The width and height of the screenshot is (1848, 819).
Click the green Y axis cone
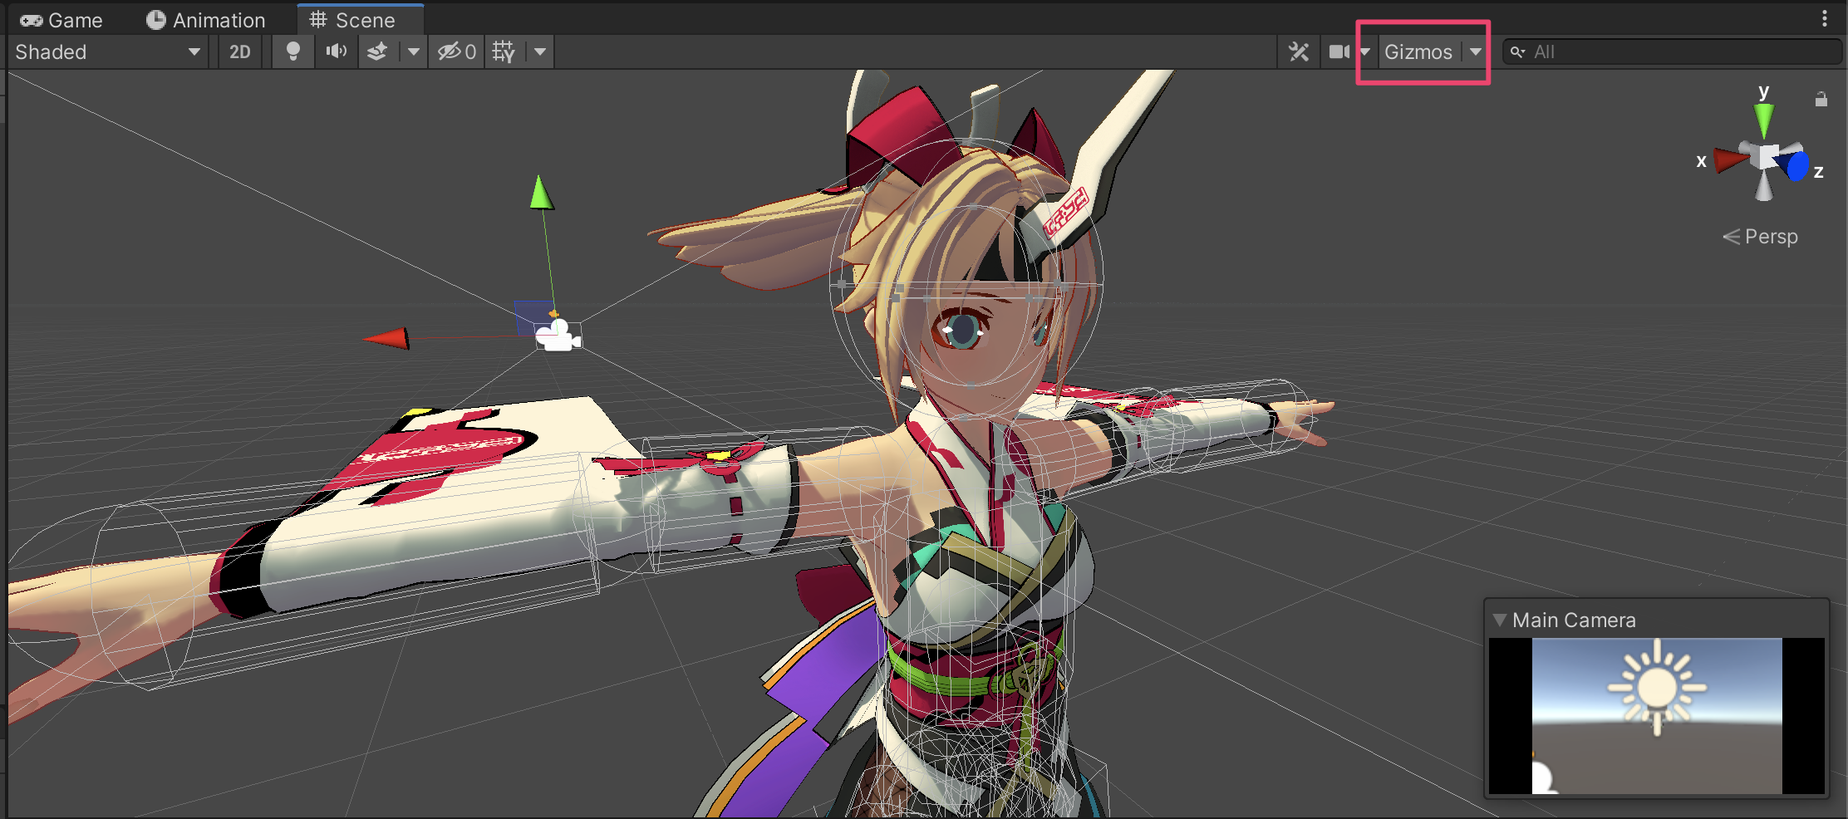click(x=1763, y=120)
